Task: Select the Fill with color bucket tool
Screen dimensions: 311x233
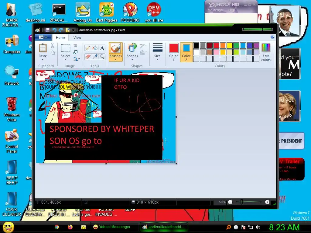Action: (95, 48)
